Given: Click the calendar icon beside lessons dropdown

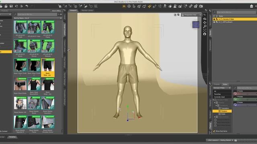Looking at the screenshot, I should coord(236,140).
